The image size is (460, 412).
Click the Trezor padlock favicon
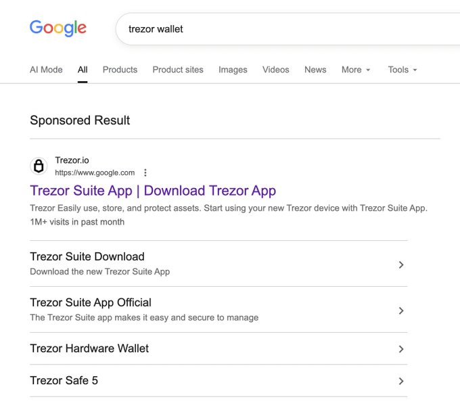(x=39, y=166)
